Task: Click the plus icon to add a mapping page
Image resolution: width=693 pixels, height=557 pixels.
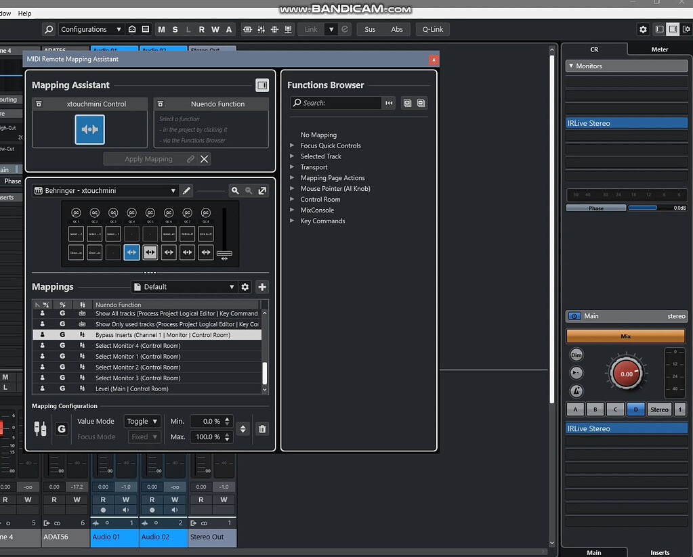Action: coord(262,287)
